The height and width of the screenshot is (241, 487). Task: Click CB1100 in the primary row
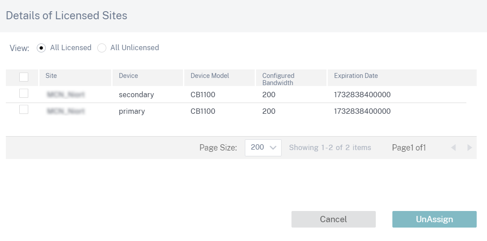[203, 111]
